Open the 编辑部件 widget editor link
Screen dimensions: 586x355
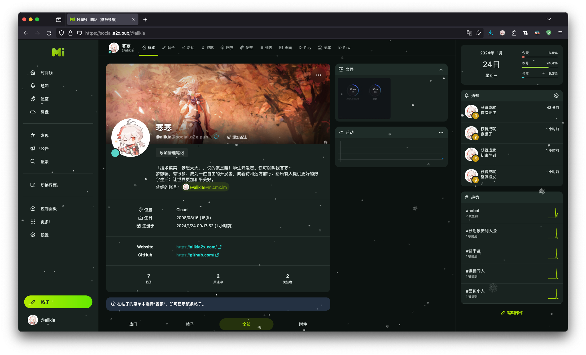coord(512,313)
